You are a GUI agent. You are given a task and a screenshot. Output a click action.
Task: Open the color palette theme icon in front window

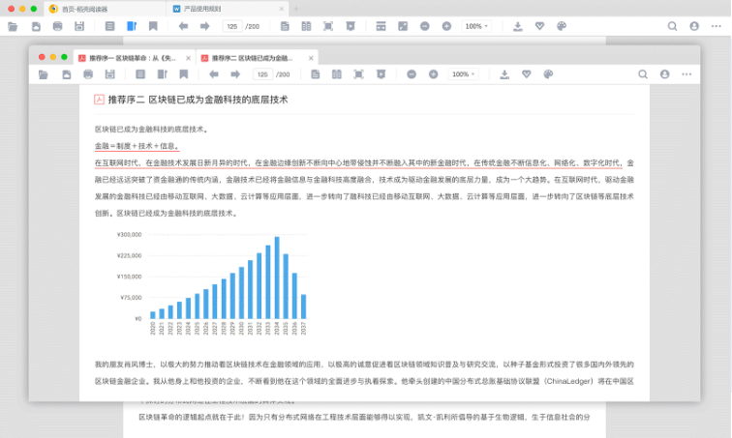[548, 74]
